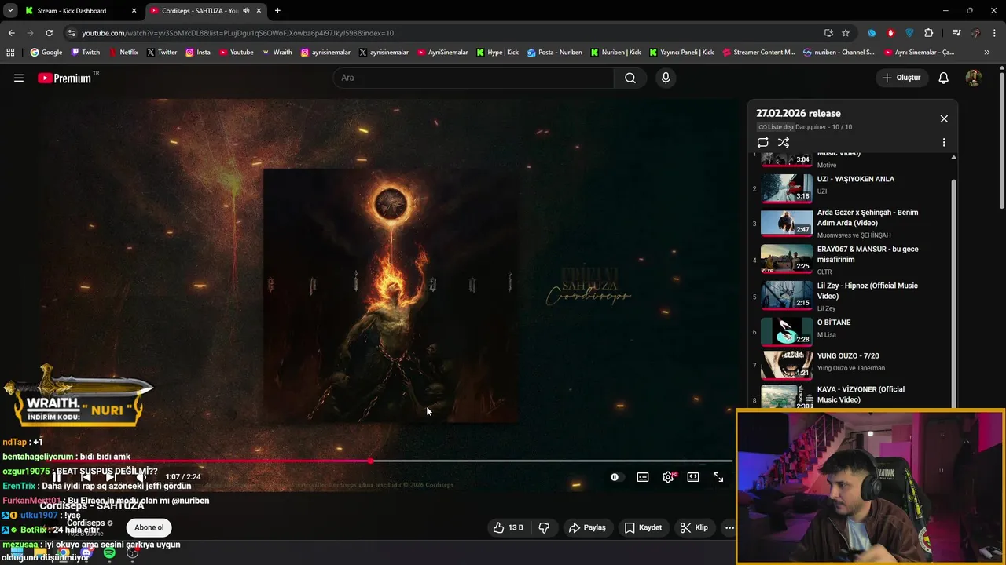
Task: Open Spotify from the taskbar
Action: pyautogui.click(x=109, y=553)
